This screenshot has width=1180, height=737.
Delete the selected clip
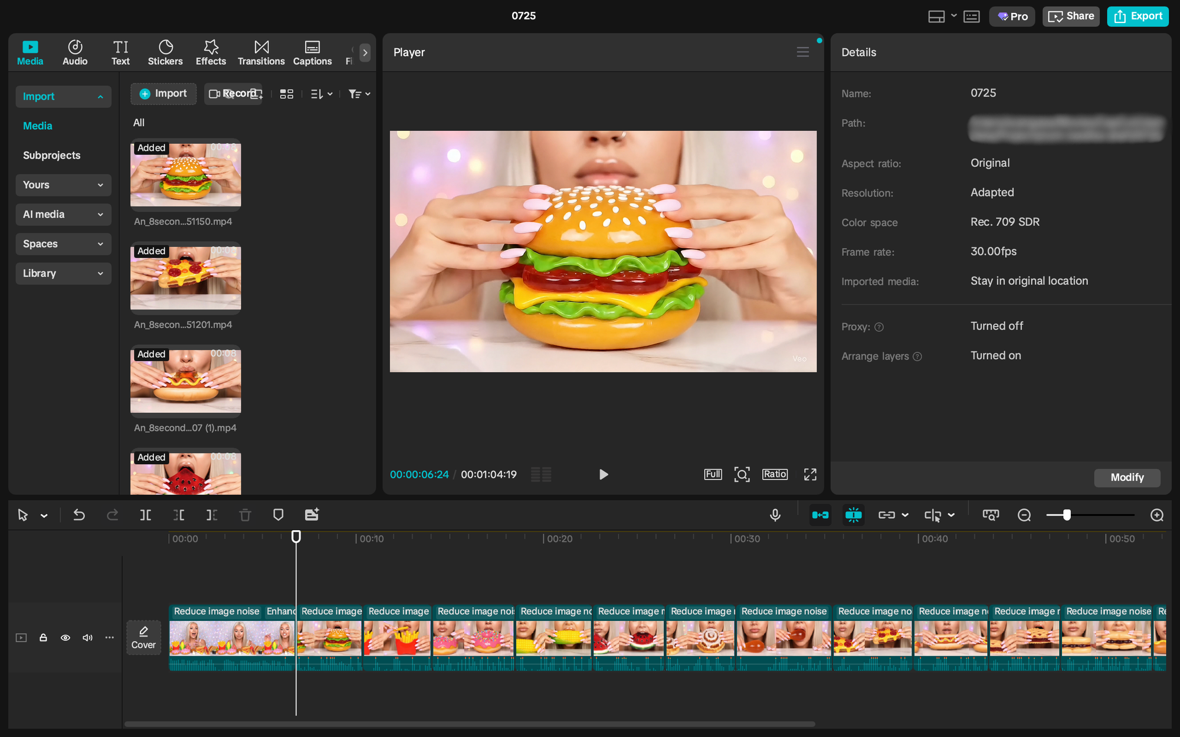pyautogui.click(x=245, y=515)
